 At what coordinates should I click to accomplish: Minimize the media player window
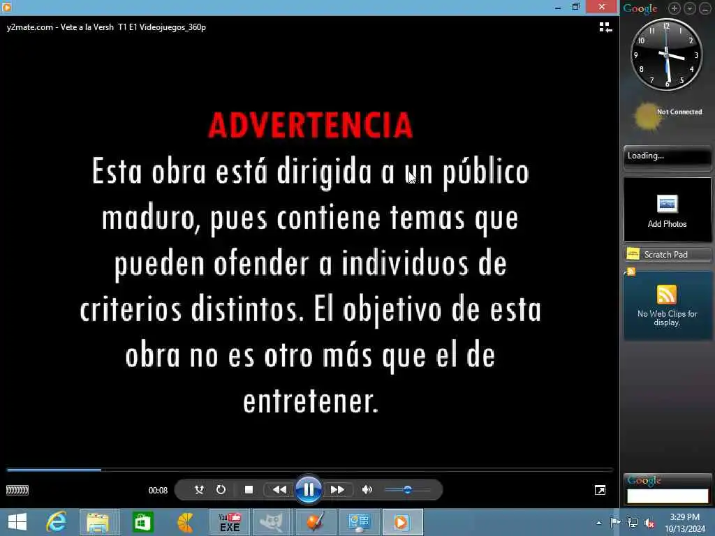pos(558,7)
